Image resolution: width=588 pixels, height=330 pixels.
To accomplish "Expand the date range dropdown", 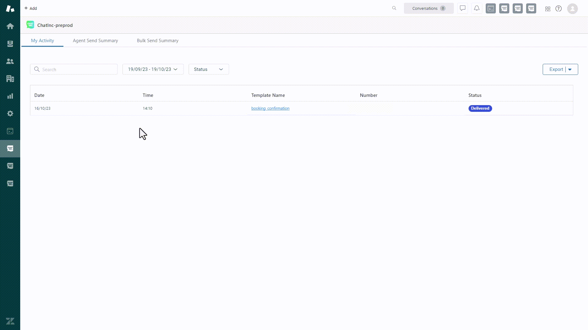I will 153,69.
